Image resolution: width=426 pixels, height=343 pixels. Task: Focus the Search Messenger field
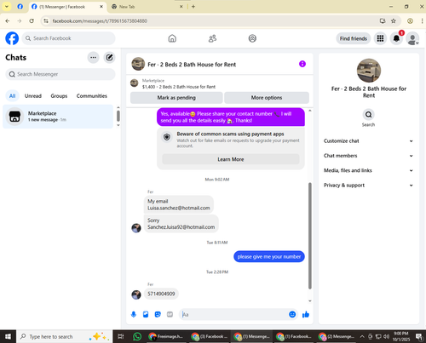coord(60,74)
